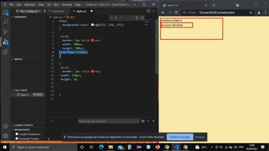This screenshot has height=151, width=269.
Task: Toggle Caught Exceptions breakpoint checkbox
Action: [x=17, y=134]
